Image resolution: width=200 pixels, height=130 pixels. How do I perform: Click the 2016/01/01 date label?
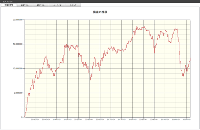(89, 119)
